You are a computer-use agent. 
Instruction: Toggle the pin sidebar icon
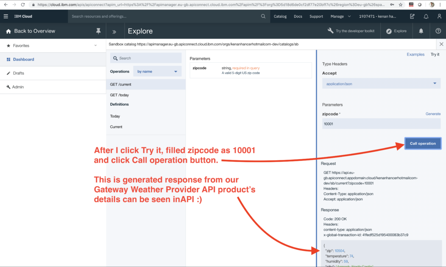tap(98, 31)
